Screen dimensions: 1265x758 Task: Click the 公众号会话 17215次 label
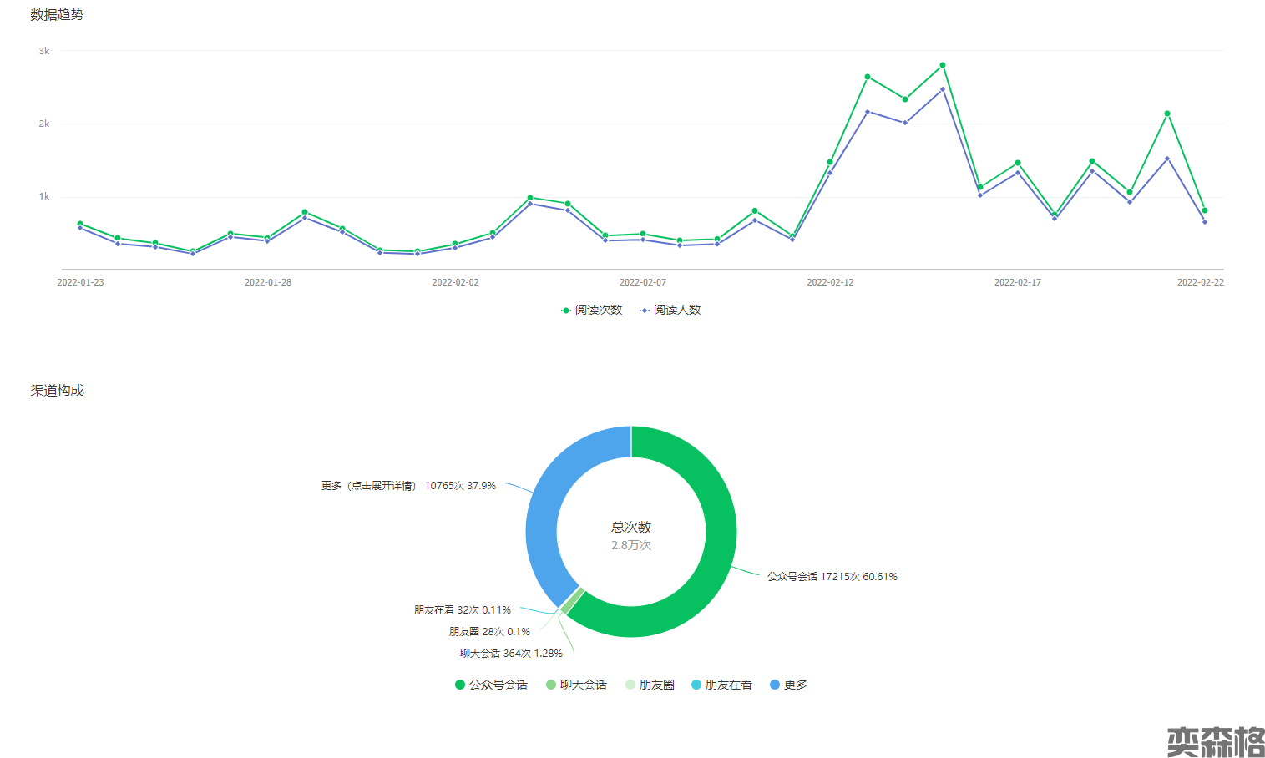tap(832, 577)
